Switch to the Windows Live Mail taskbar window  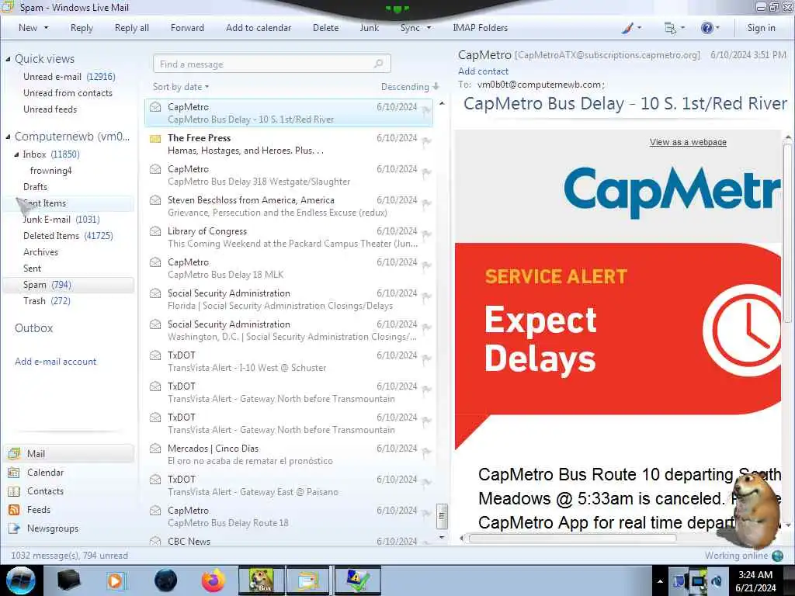[x=308, y=580]
